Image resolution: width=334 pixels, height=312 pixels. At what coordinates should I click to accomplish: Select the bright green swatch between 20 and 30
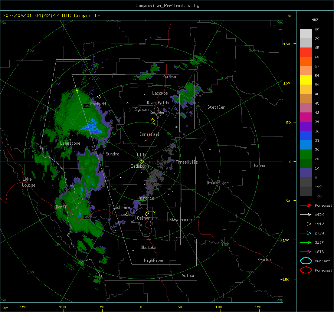pyautogui.click(x=306, y=154)
